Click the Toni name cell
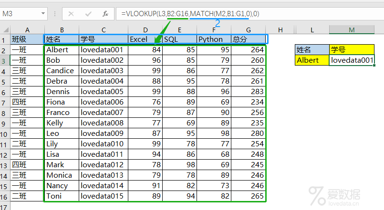This screenshot has height=210, width=384. coord(62,196)
